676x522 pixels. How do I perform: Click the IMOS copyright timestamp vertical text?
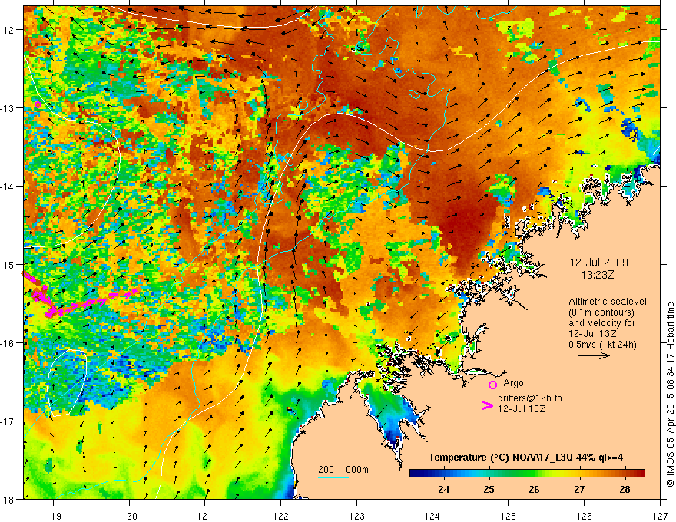click(671, 395)
